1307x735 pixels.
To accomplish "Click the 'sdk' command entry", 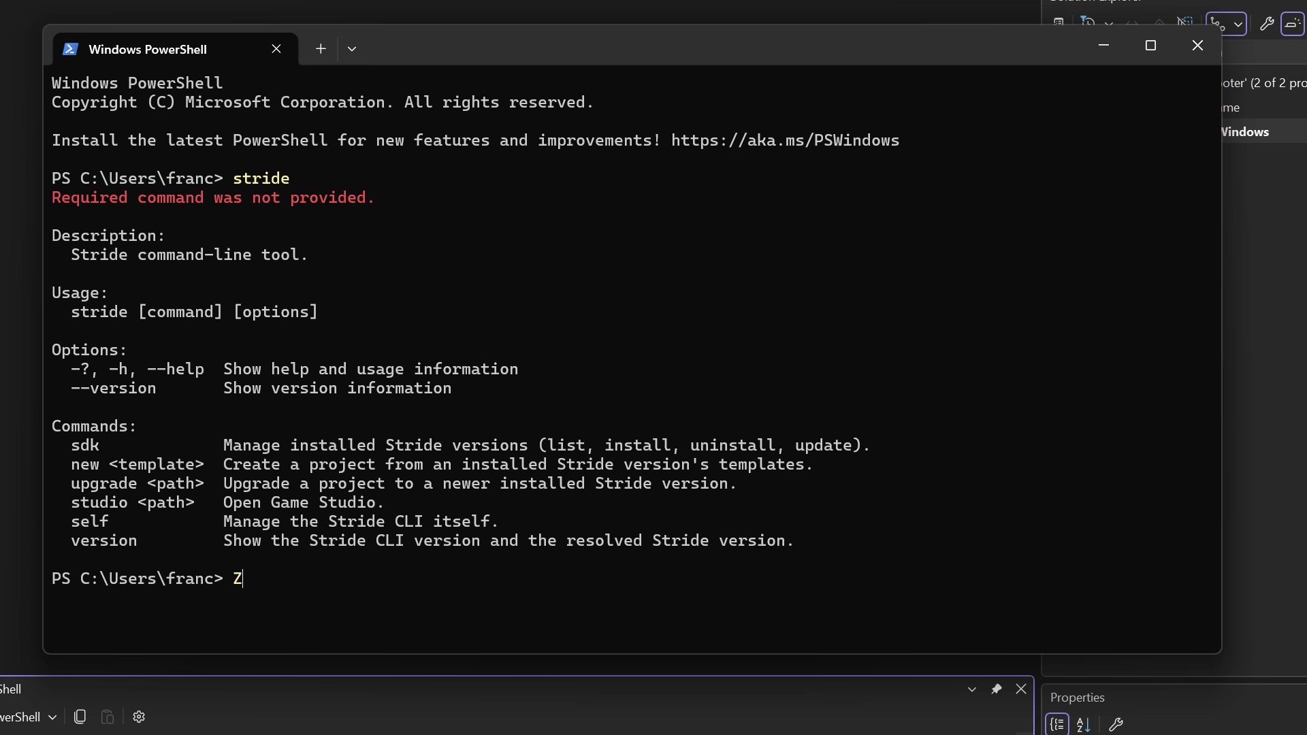I will coord(85,445).
